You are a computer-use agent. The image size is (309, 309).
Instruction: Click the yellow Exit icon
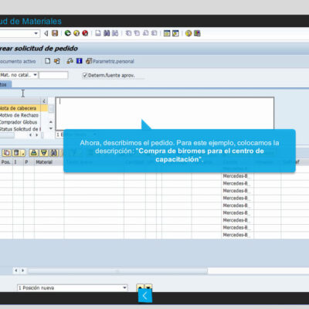tap(76, 33)
